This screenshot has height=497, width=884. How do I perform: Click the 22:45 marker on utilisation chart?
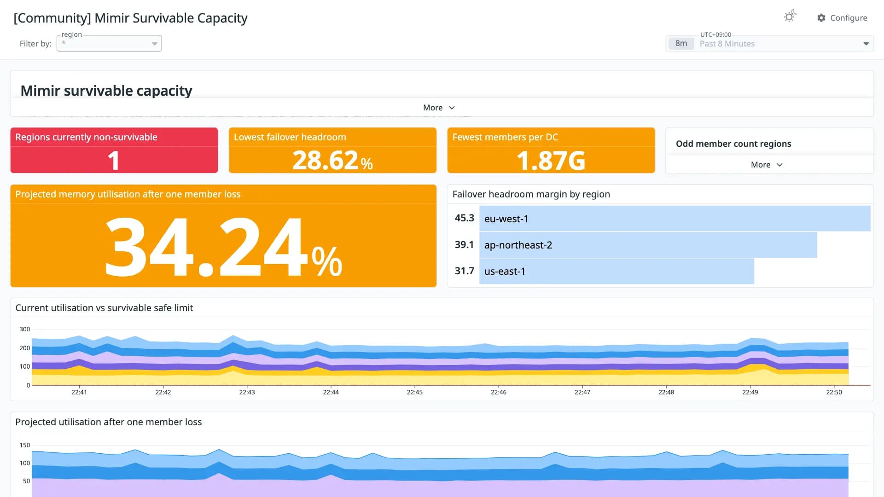(414, 392)
